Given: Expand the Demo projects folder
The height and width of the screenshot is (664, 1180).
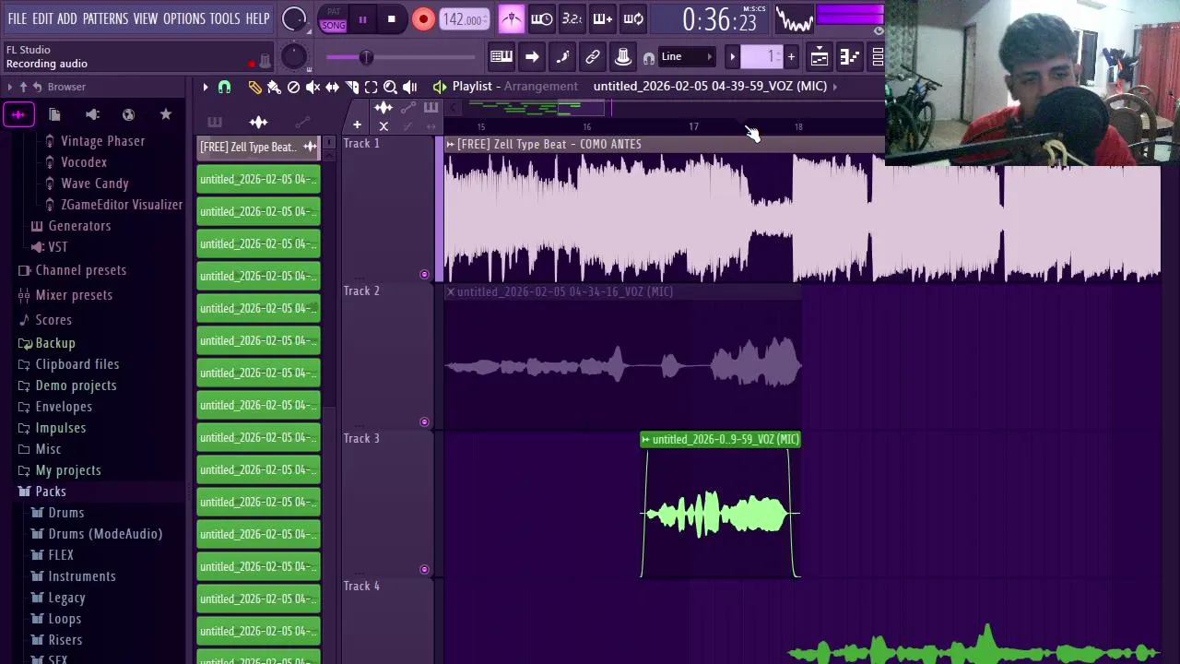Looking at the screenshot, I should coord(76,385).
